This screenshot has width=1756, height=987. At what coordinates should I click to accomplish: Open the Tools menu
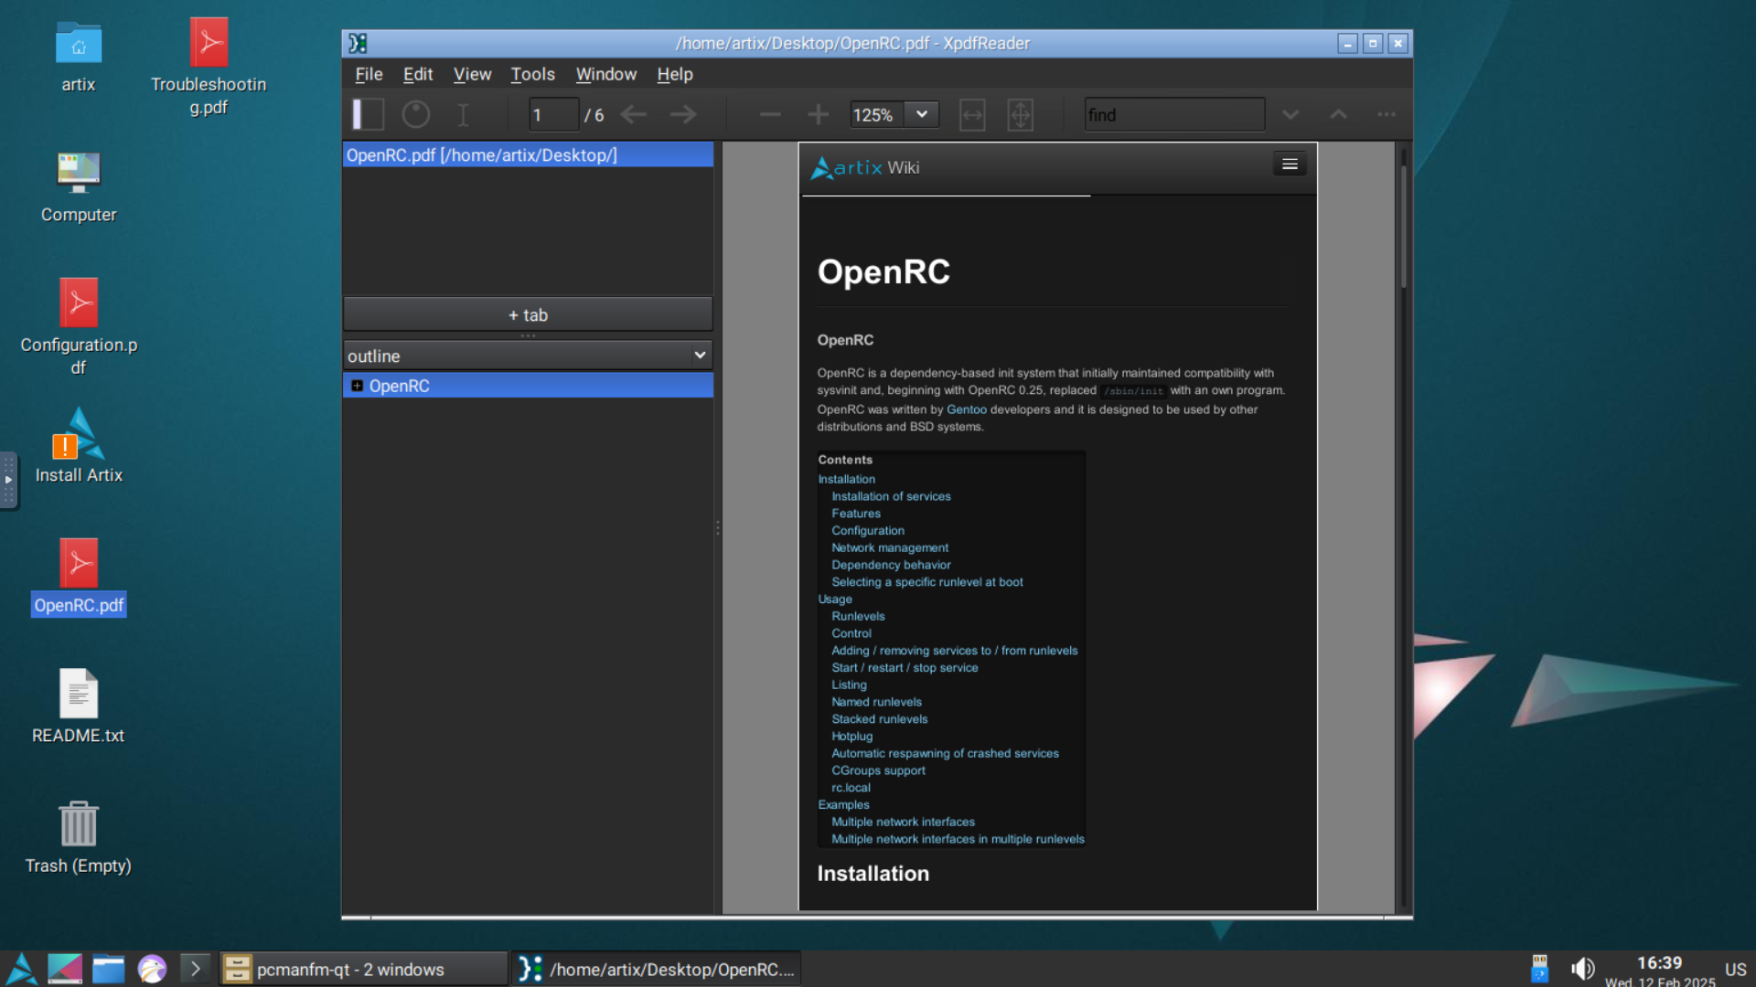point(532,74)
